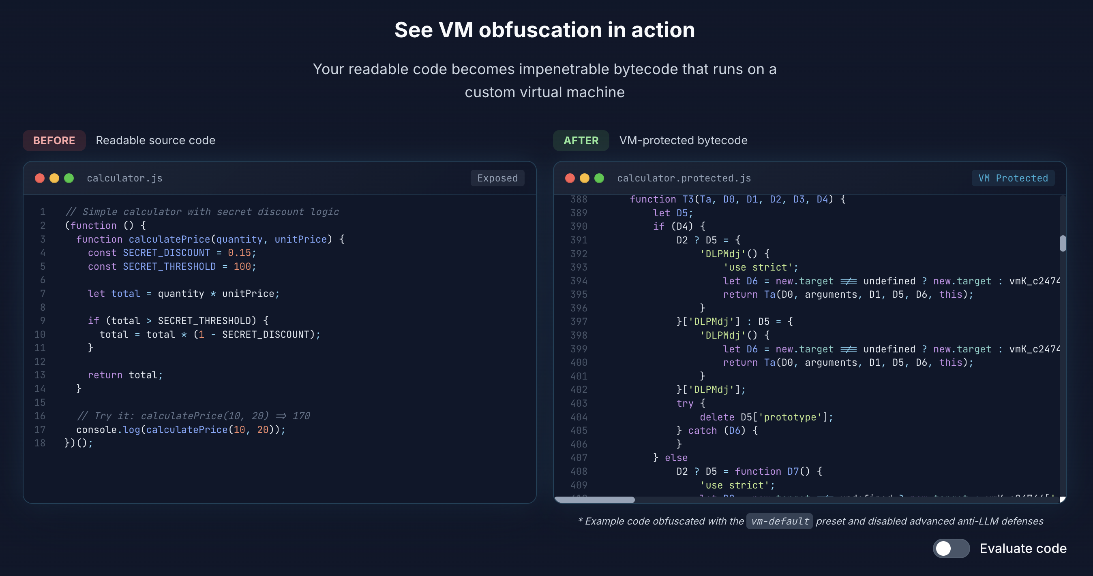The width and height of the screenshot is (1093, 576).
Task: Click line 389 'let D5;'
Action: click(x=673, y=213)
